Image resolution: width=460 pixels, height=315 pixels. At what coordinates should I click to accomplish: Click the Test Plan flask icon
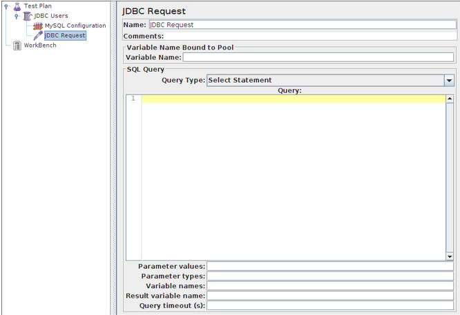tap(17, 6)
